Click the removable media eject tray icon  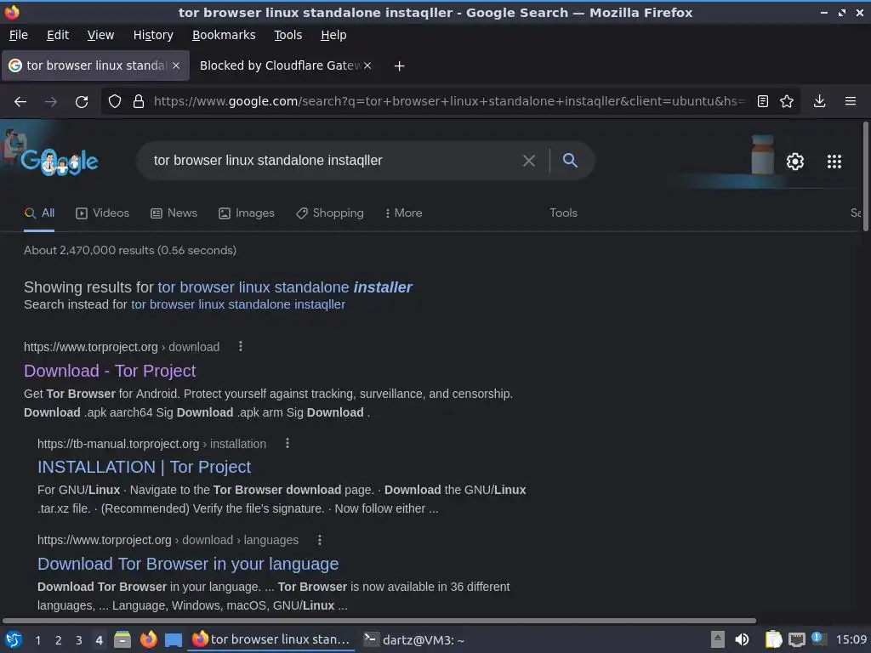pos(718,639)
